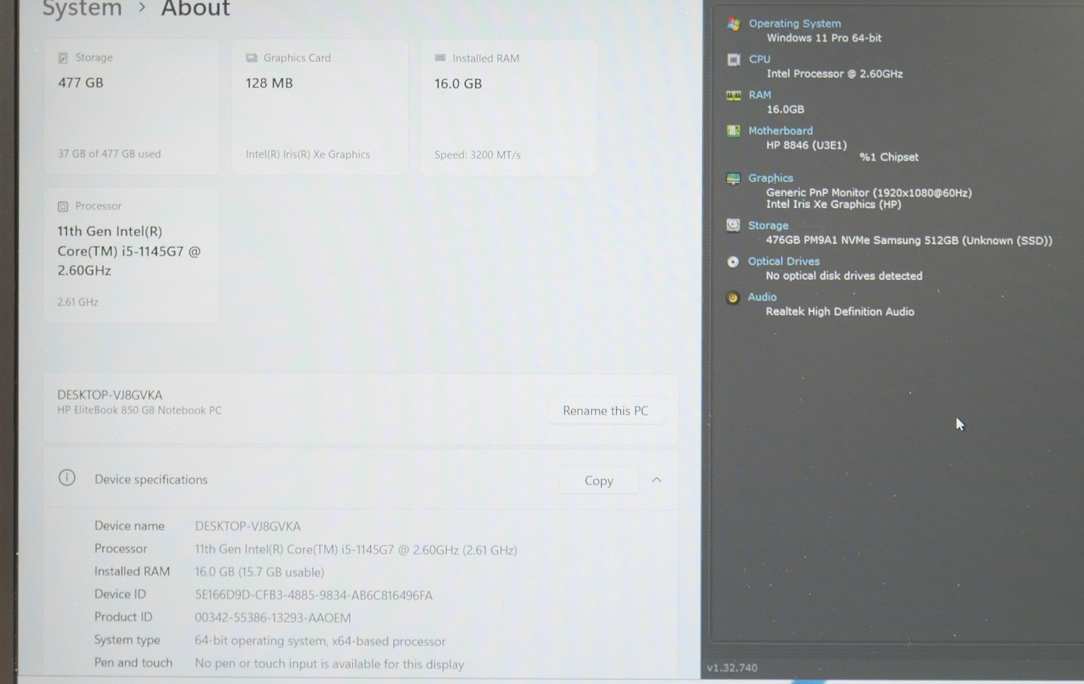Screen dimensions: 1084x684
Task: Select the Device ID value string
Action: tap(314, 595)
